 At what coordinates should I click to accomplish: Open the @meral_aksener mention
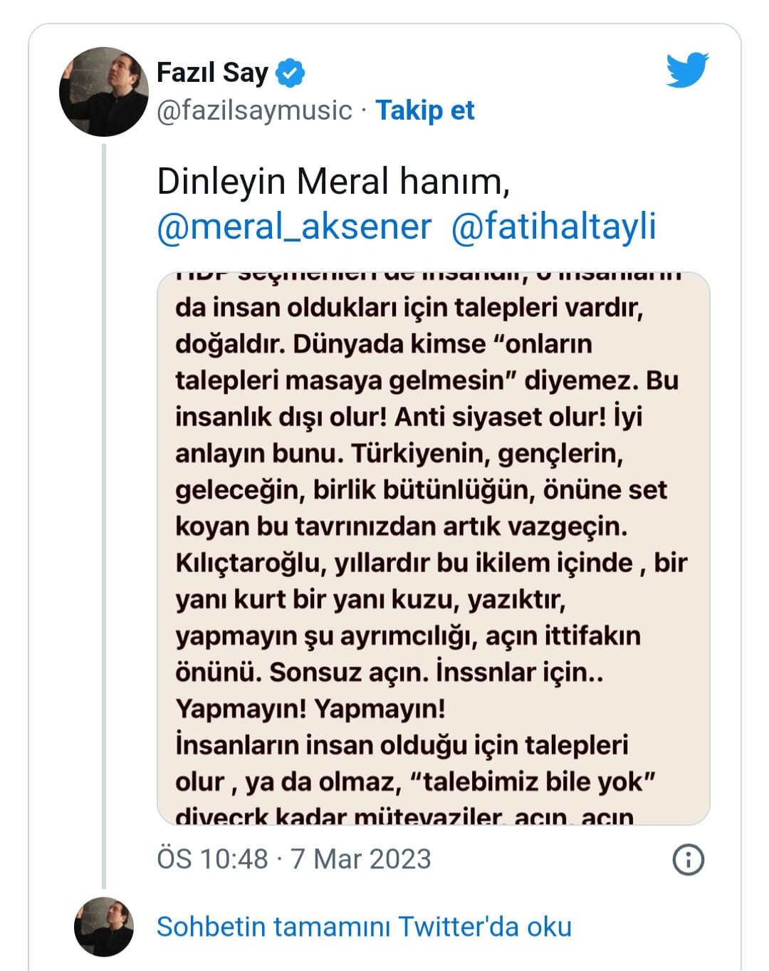pyautogui.click(x=294, y=227)
